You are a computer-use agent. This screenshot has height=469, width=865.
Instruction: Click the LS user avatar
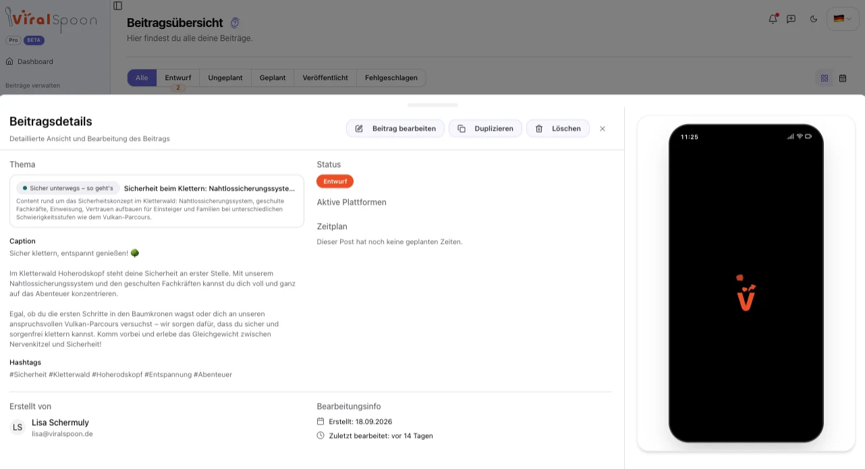coord(18,427)
